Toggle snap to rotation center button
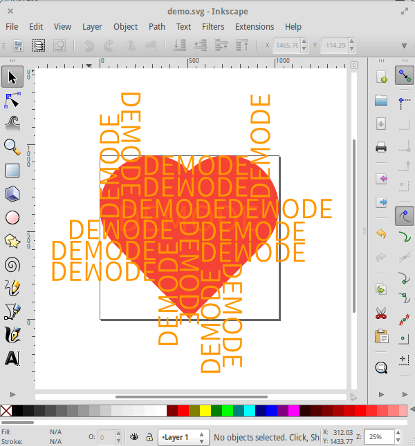Viewport: 415px width, 446px height. pos(405,360)
